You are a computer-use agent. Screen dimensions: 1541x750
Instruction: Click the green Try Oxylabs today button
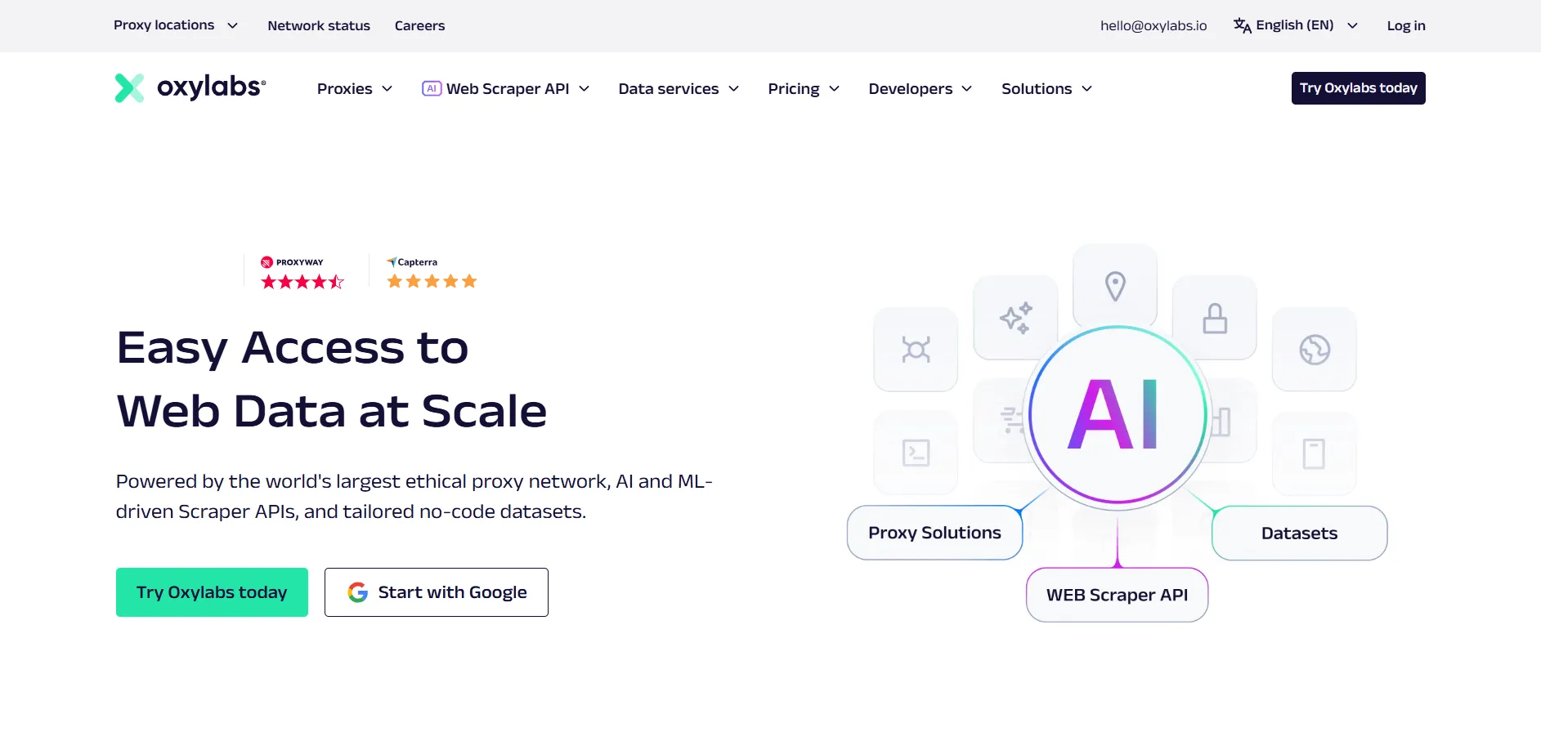(212, 592)
